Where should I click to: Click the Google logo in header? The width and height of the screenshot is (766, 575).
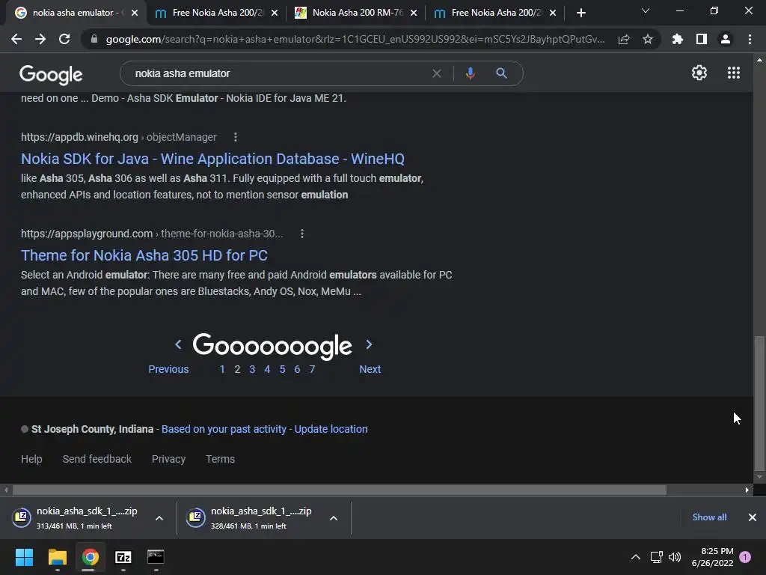pyautogui.click(x=51, y=74)
